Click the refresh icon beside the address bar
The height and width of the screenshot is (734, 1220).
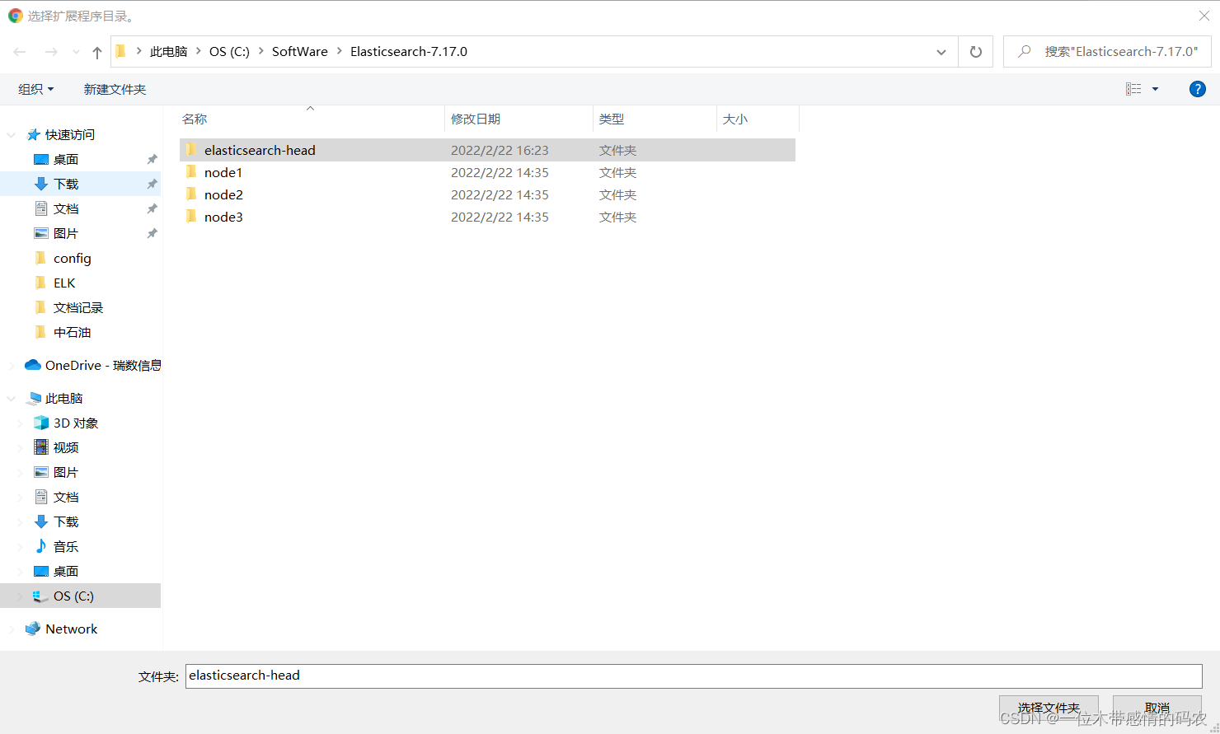(975, 52)
